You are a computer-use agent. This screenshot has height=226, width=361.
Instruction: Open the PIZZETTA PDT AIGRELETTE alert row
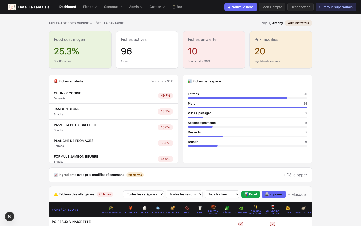coord(114,127)
